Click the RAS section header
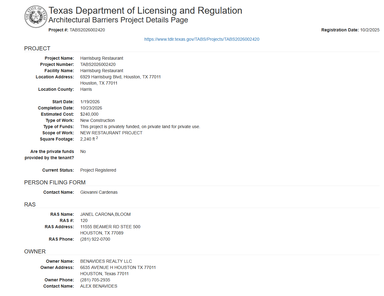 [30, 205]
